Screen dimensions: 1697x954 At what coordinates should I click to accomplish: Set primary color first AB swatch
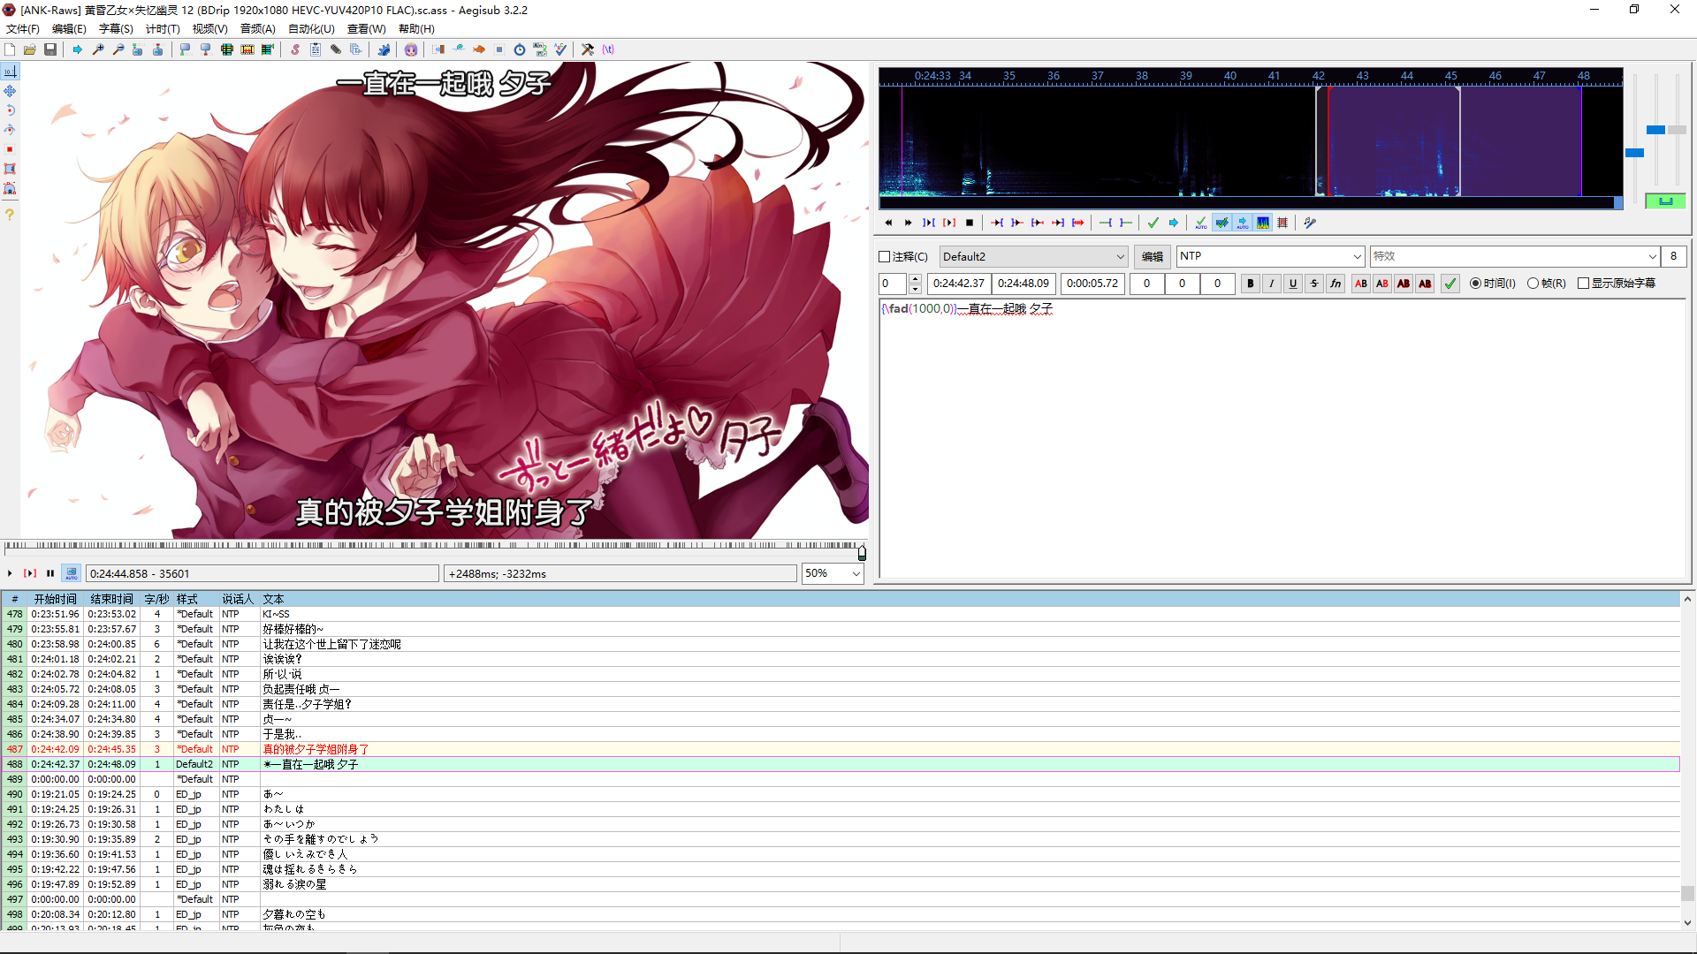click(x=1361, y=284)
